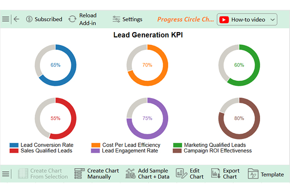This screenshot has width=290, height=193.
Task: Click the Reload Add-in icon
Action: pyautogui.click(x=72, y=19)
